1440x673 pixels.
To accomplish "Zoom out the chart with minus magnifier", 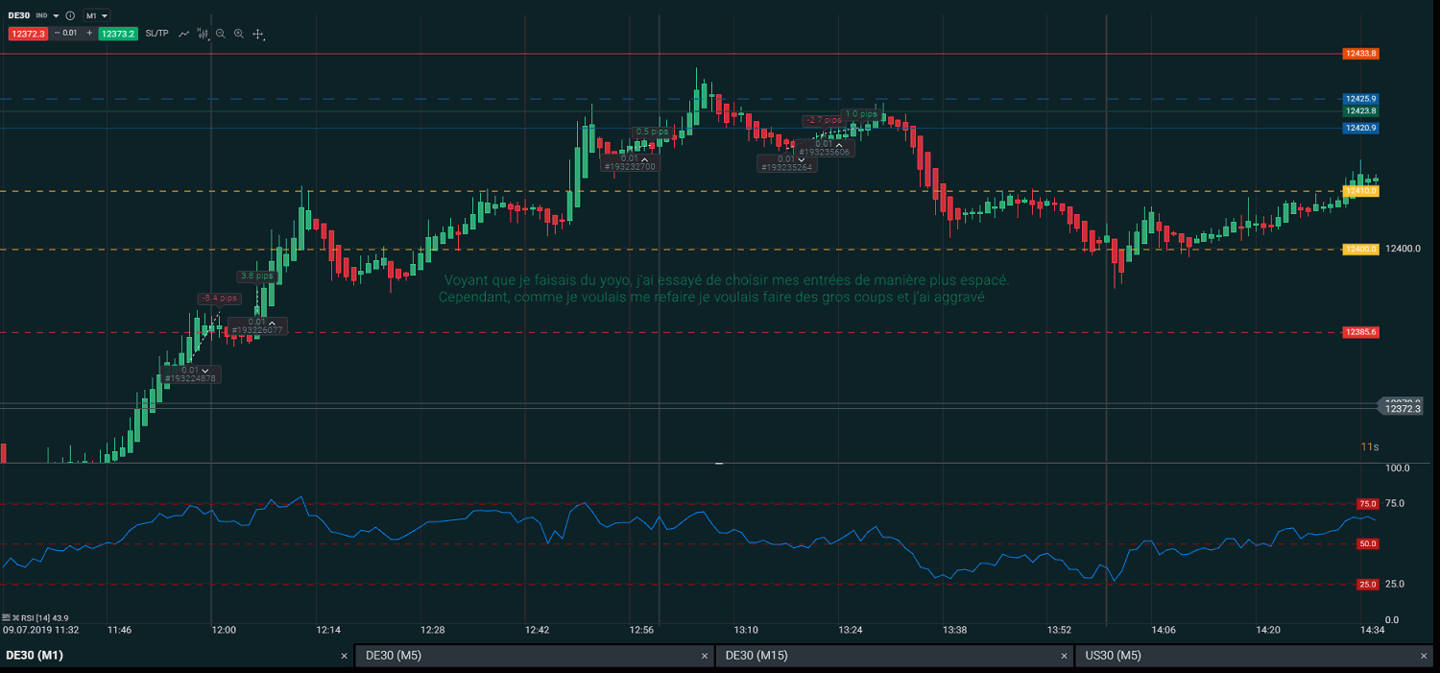I will [220, 34].
